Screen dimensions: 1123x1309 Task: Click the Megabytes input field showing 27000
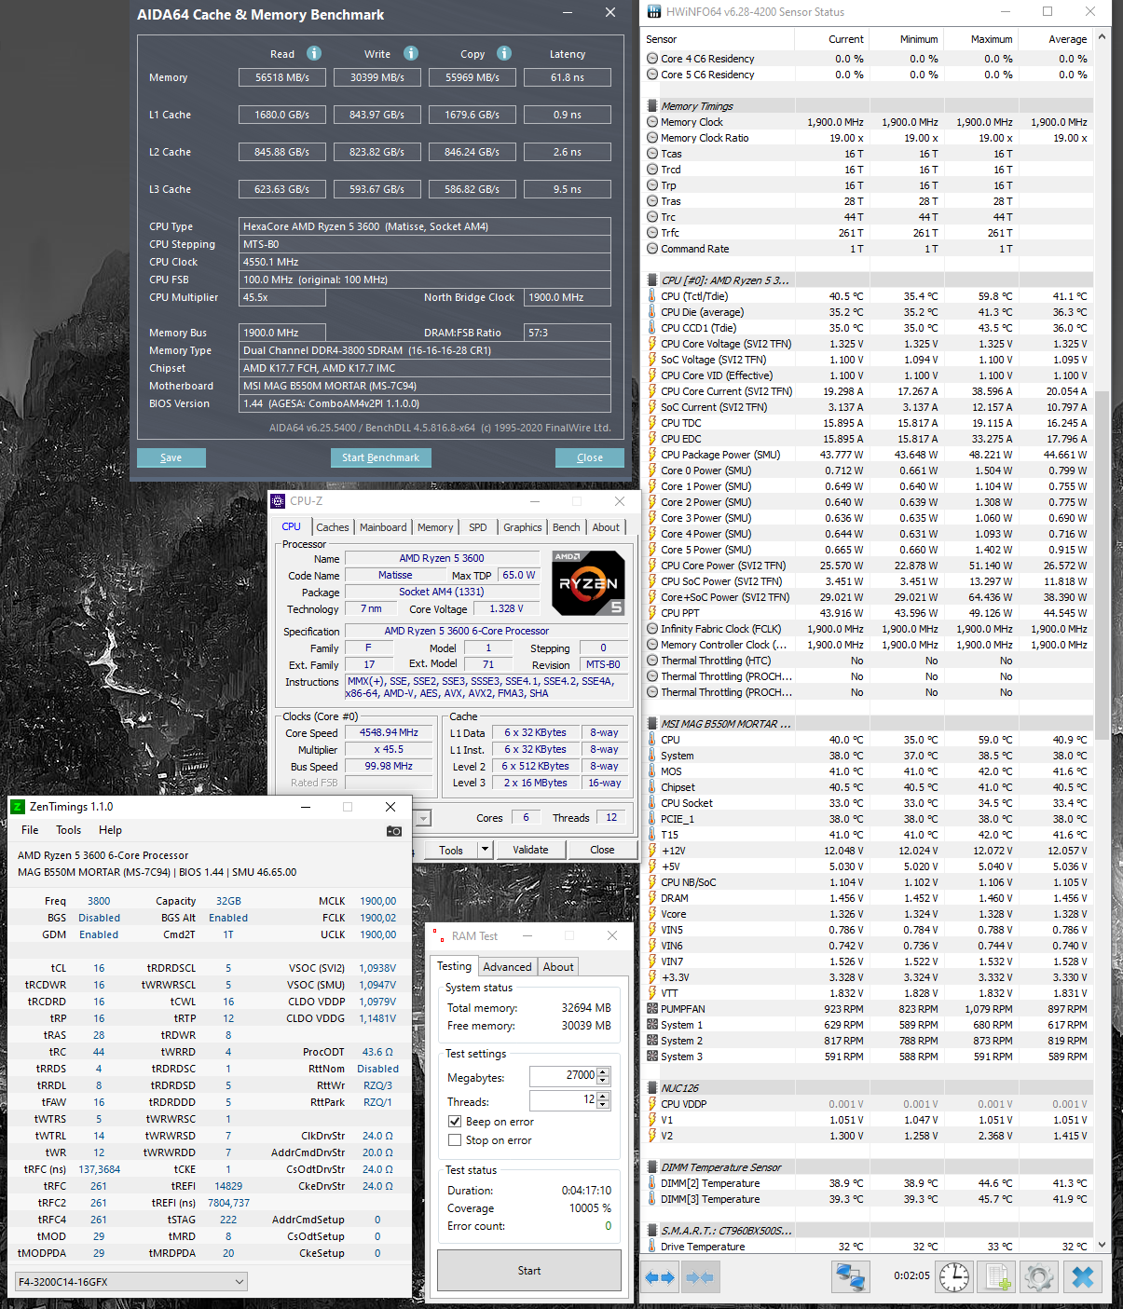tap(563, 1076)
